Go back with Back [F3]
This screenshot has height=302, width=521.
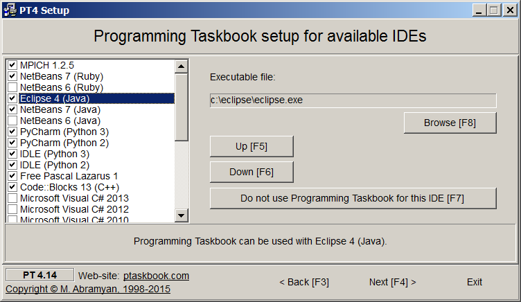click(x=304, y=282)
